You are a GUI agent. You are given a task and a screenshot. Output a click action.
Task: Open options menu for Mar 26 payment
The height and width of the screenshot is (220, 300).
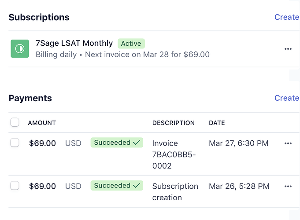click(x=288, y=187)
